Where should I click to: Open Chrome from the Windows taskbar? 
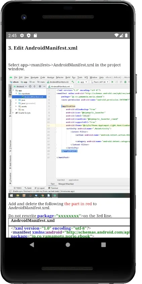point(42,195)
